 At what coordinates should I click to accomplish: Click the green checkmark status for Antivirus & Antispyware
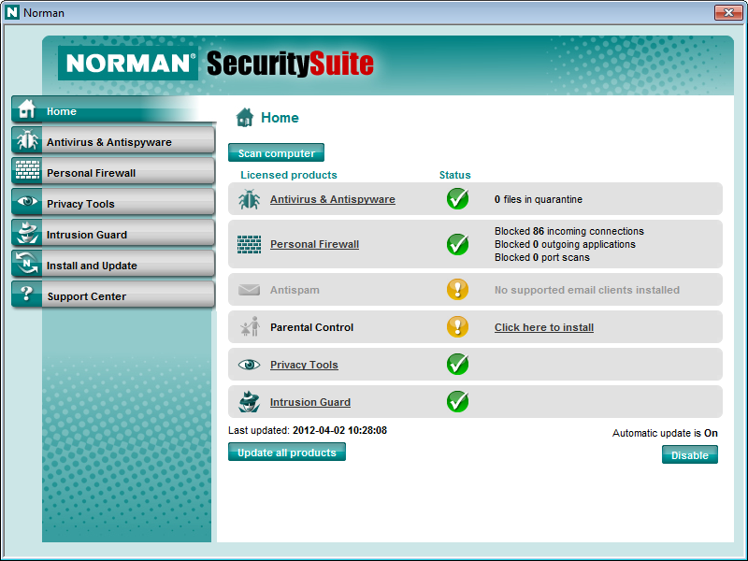pos(457,199)
